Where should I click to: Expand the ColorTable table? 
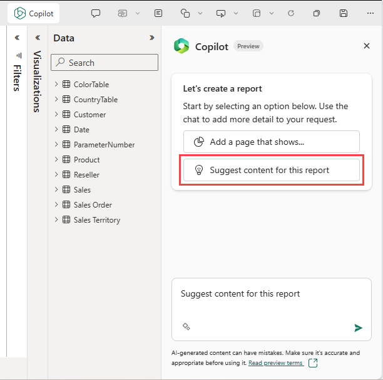(x=56, y=84)
